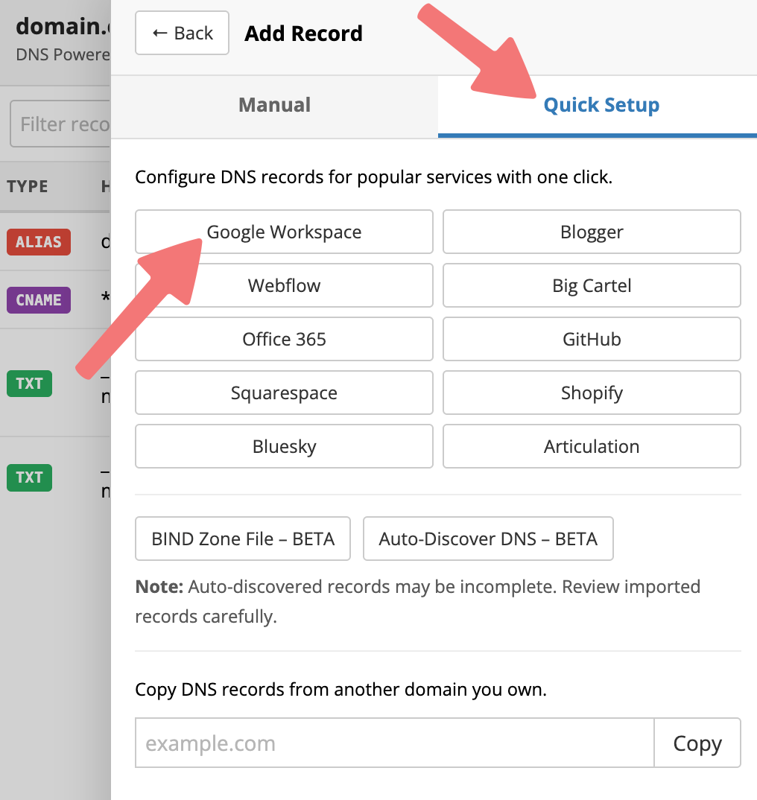
Task: Run Auto-Discover DNS – BETA
Action: [488, 539]
